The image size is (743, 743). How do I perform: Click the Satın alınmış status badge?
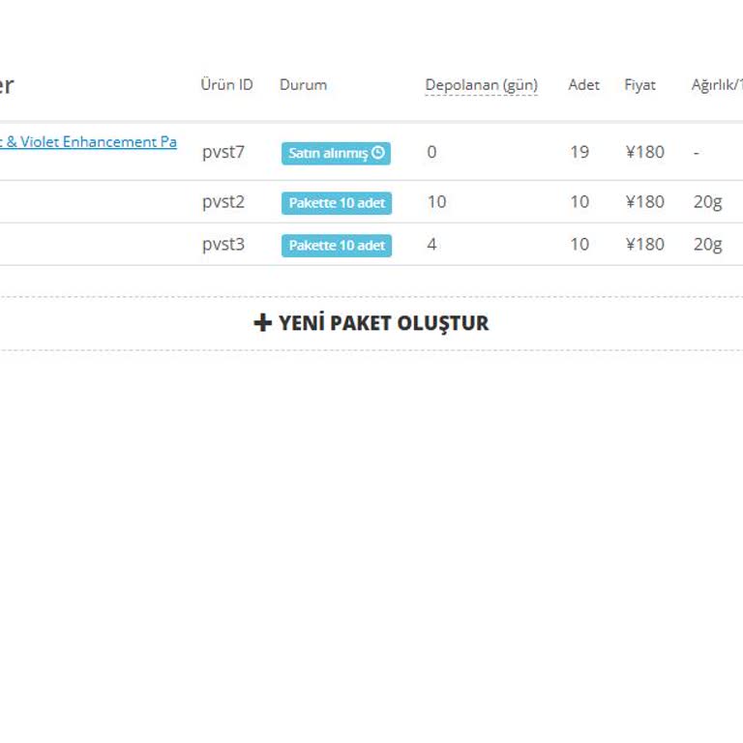pos(336,154)
